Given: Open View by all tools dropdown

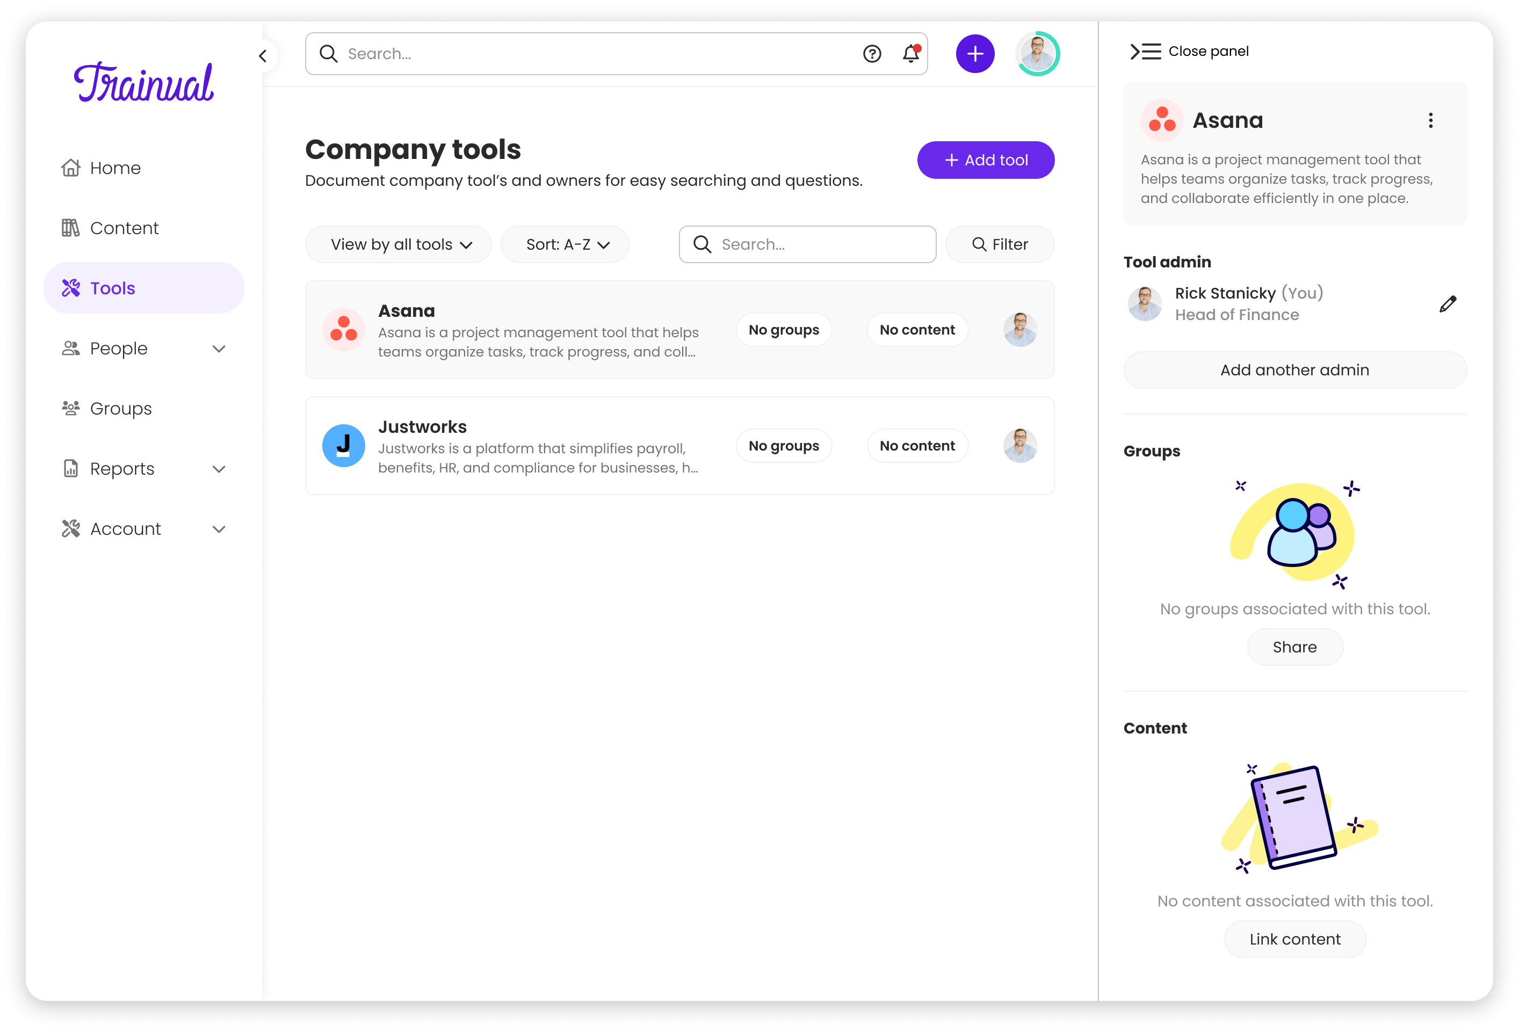Looking at the screenshot, I should (398, 244).
